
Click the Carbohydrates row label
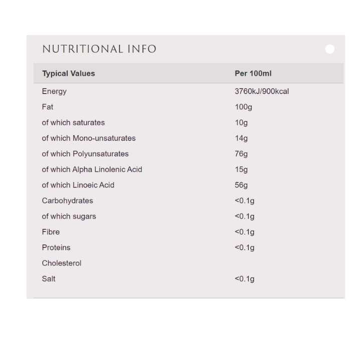pyautogui.click(x=67, y=201)
